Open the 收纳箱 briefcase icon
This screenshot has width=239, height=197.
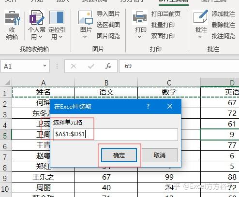click(12, 18)
